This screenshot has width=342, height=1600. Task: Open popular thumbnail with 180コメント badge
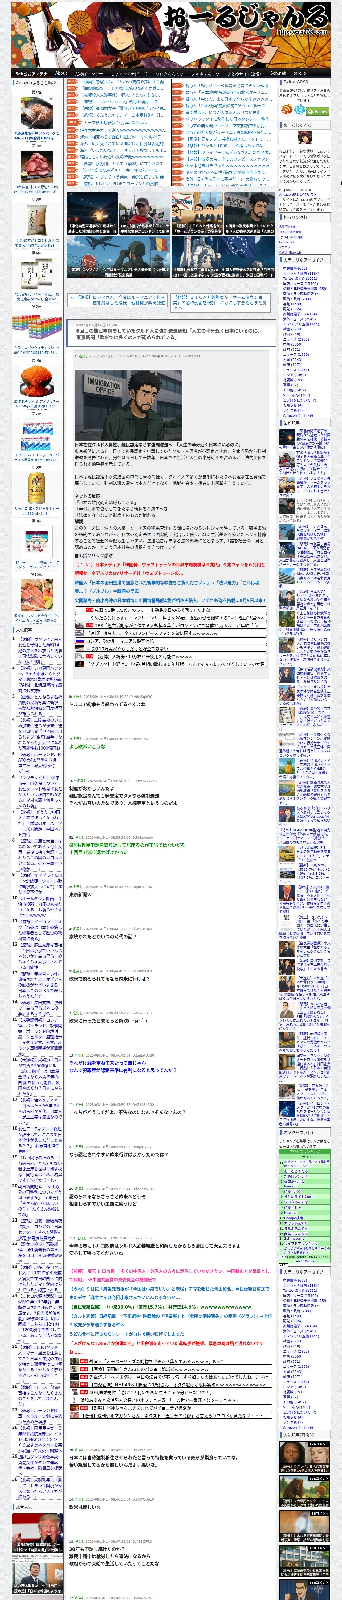click(304, 1561)
